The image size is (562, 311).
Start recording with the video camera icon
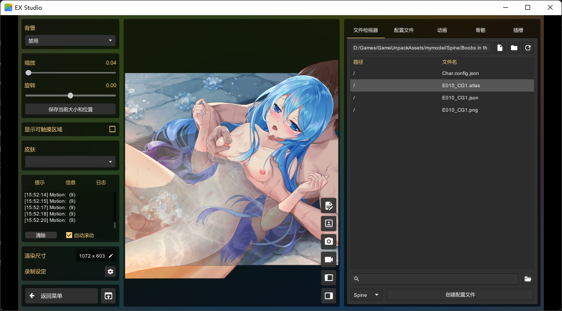[329, 260]
